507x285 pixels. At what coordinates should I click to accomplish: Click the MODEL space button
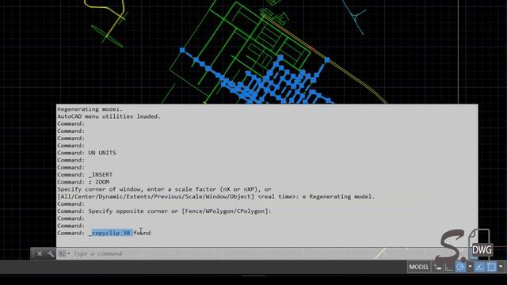tap(419, 267)
